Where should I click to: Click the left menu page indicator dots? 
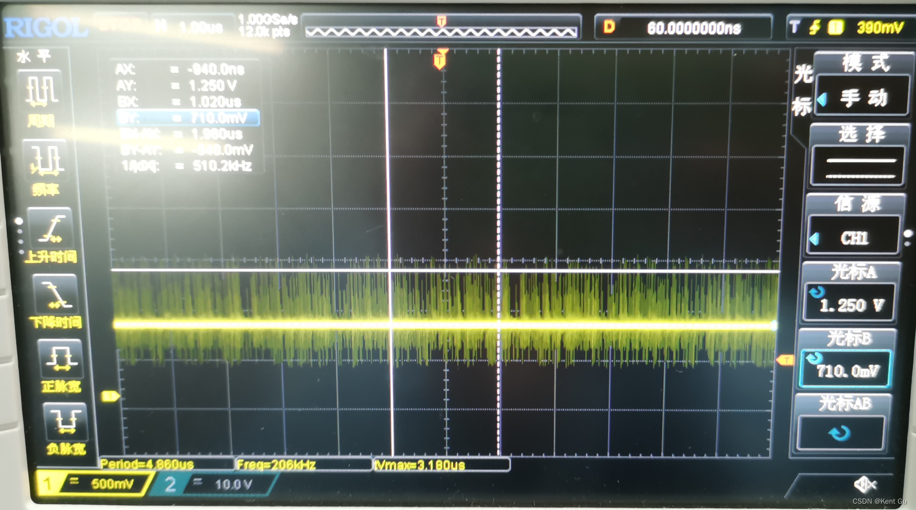pos(20,235)
